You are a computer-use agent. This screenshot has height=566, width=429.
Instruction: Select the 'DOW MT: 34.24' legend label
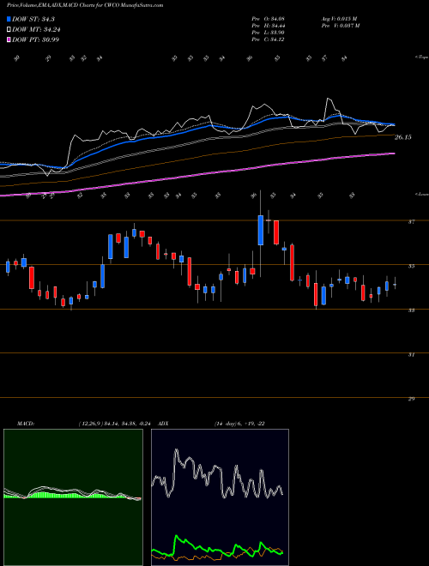click(36, 30)
